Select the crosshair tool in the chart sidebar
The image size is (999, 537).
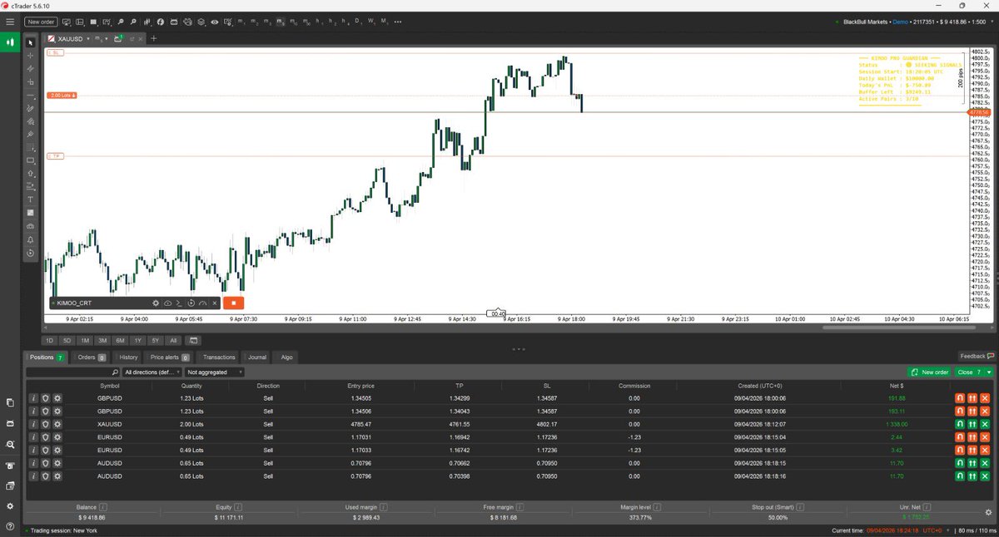point(30,55)
